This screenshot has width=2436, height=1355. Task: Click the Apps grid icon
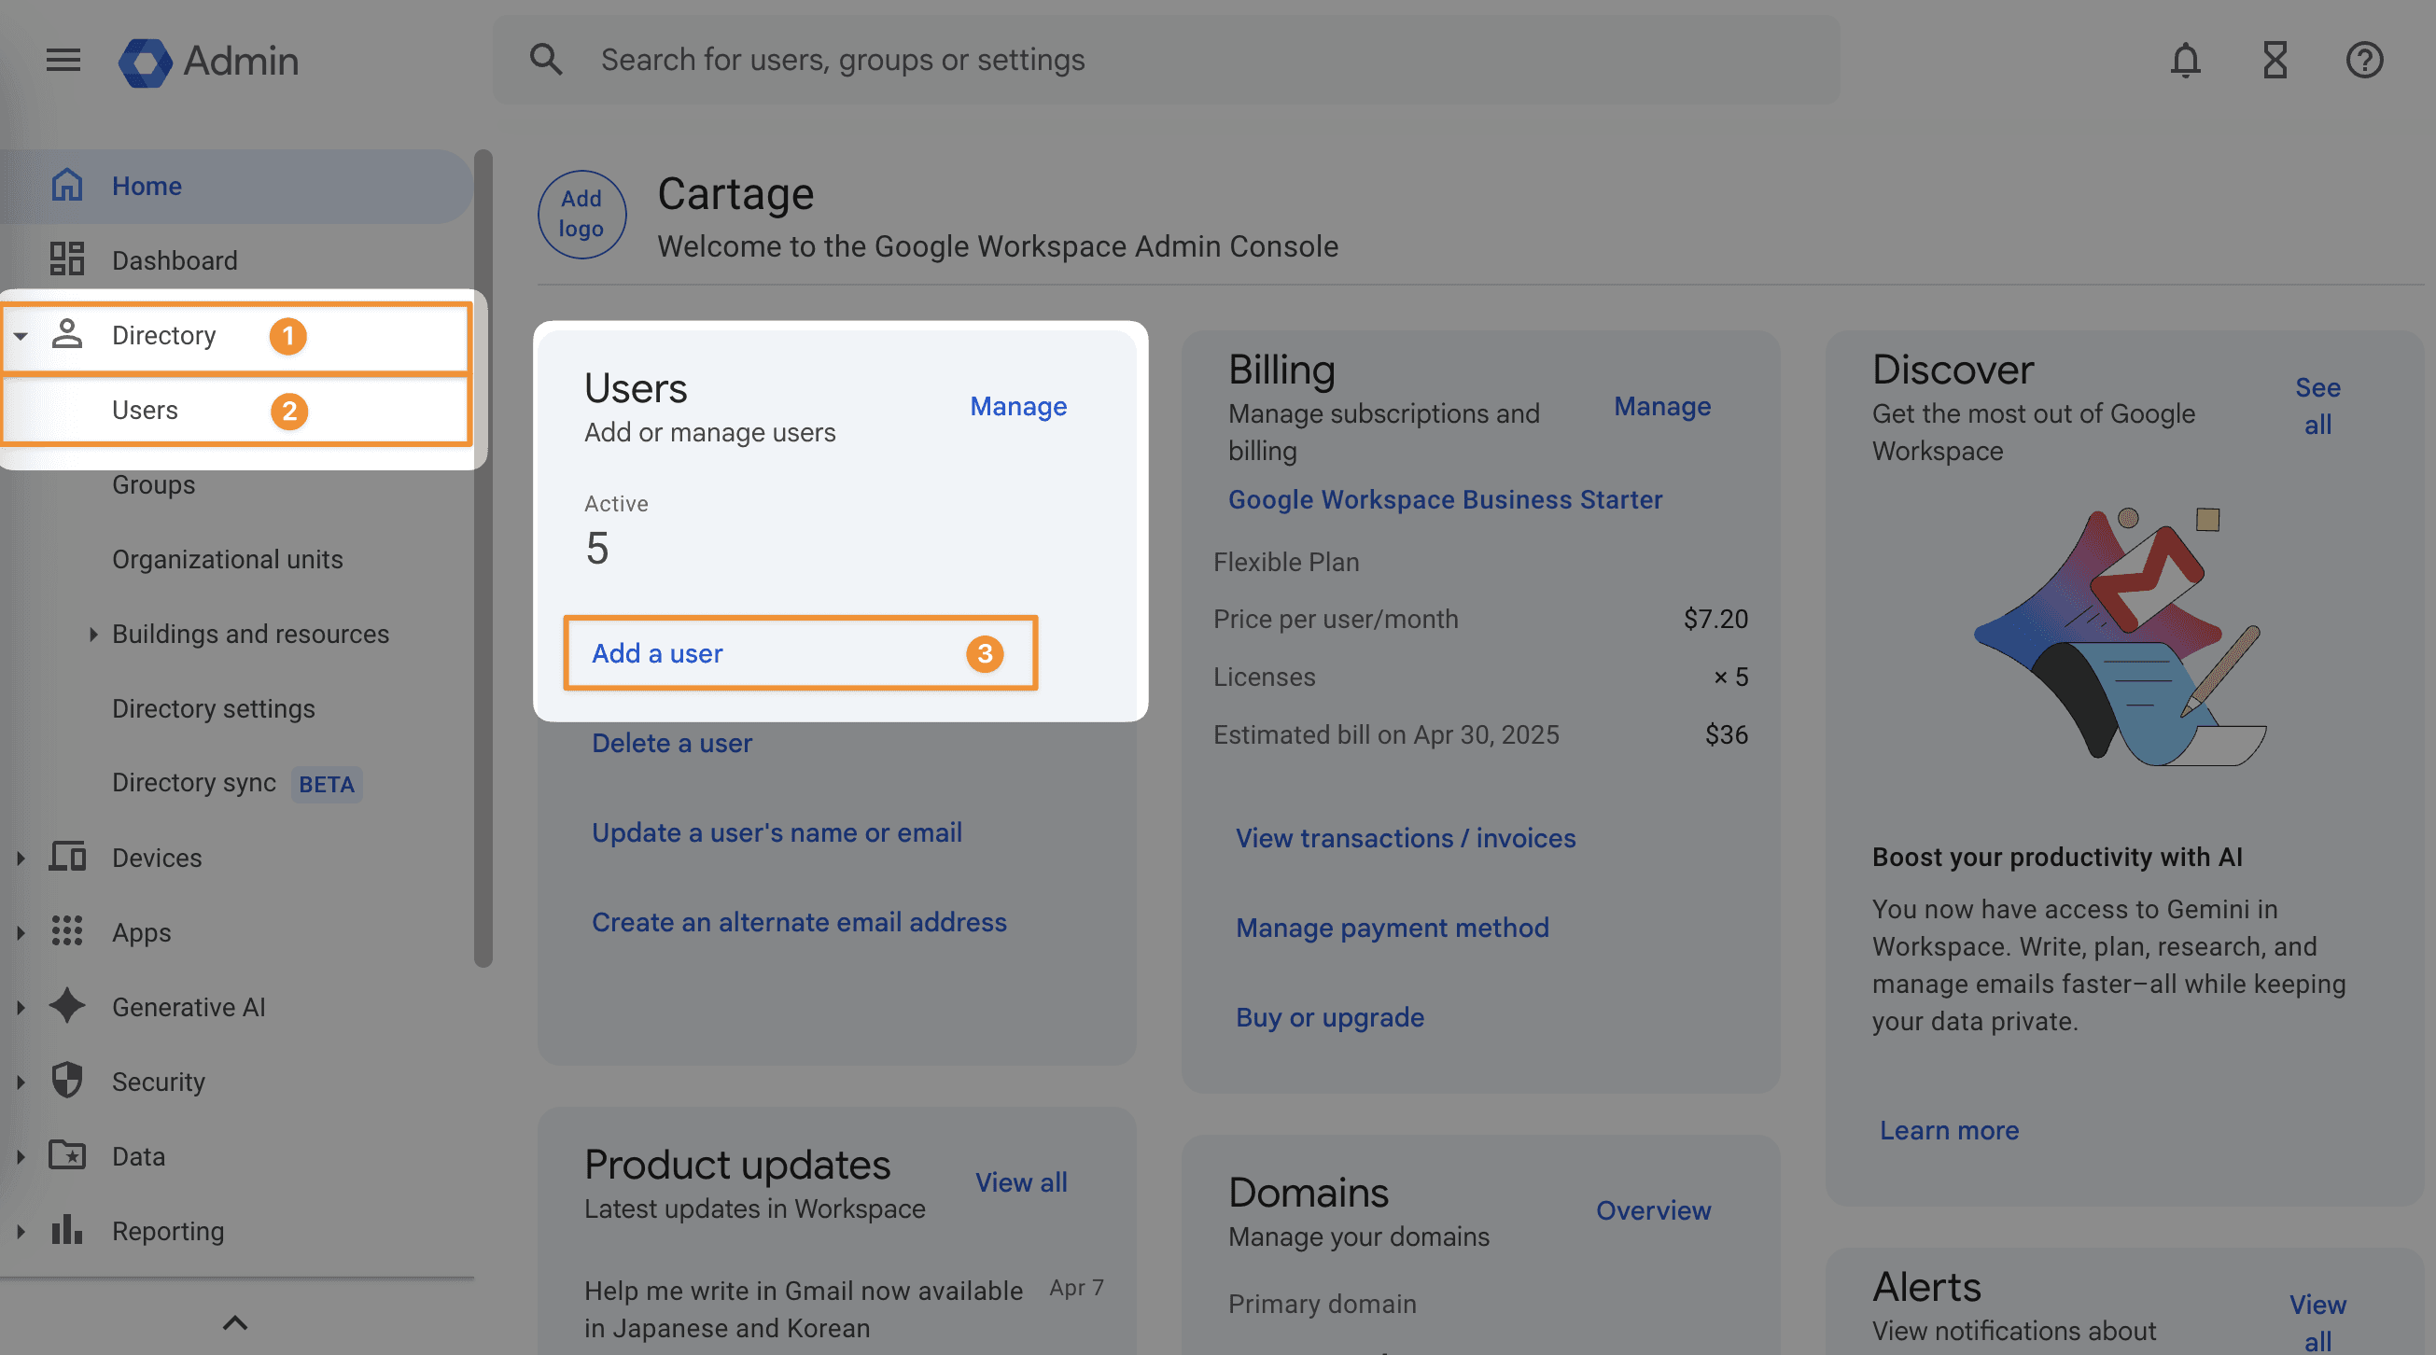pyautogui.click(x=67, y=931)
